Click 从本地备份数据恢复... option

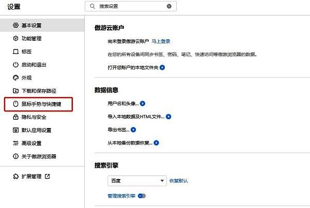(x=130, y=143)
